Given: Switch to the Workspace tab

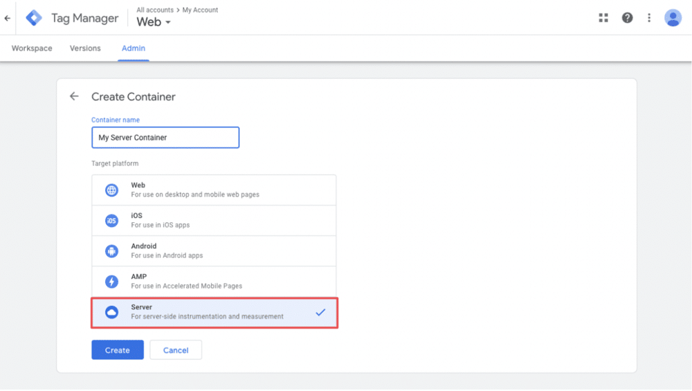Looking at the screenshot, I should 32,48.
